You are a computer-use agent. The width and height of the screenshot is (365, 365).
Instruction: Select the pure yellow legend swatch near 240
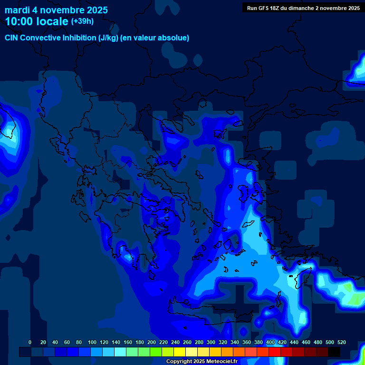coord(180,352)
